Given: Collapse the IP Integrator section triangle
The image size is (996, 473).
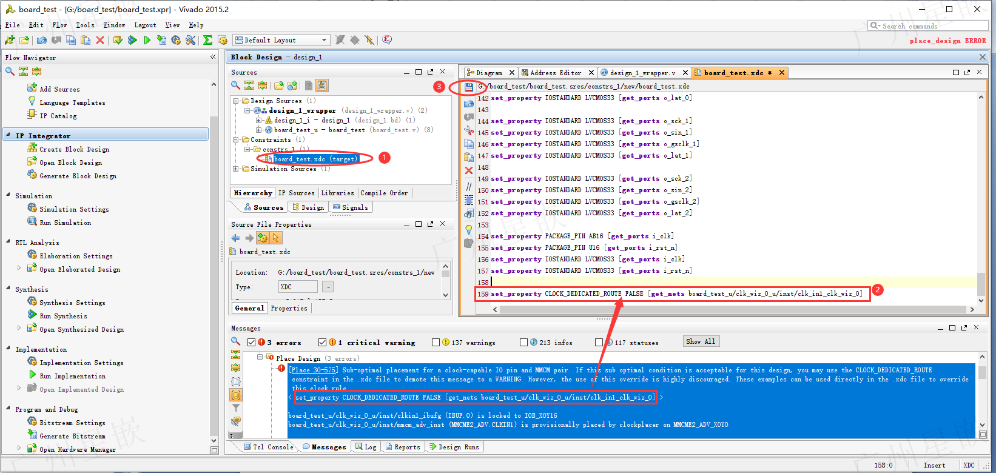Looking at the screenshot, I should [8, 135].
